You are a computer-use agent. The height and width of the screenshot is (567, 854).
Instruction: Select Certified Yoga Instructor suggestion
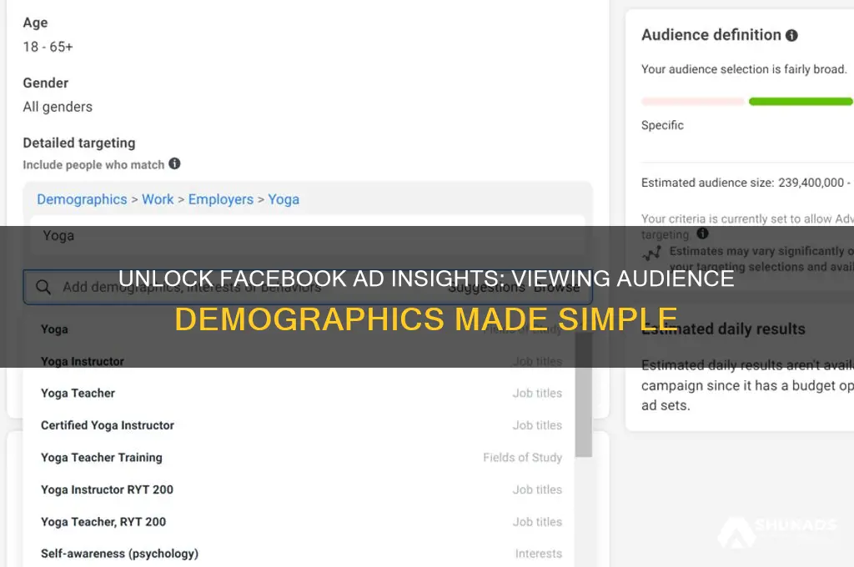[301, 425]
